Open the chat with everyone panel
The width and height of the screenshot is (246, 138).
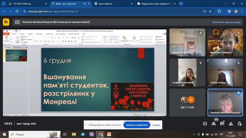point(222,124)
